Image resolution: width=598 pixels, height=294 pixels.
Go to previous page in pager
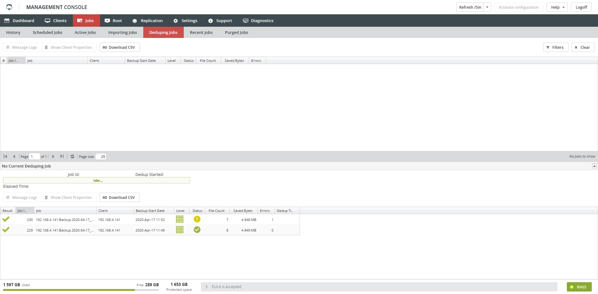(14, 156)
